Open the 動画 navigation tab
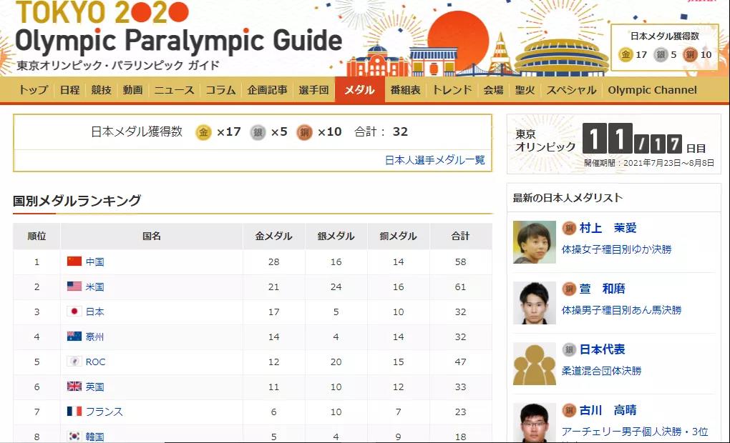Image resolution: width=730 pixels, height=443 pixels. tap(132, 90)
